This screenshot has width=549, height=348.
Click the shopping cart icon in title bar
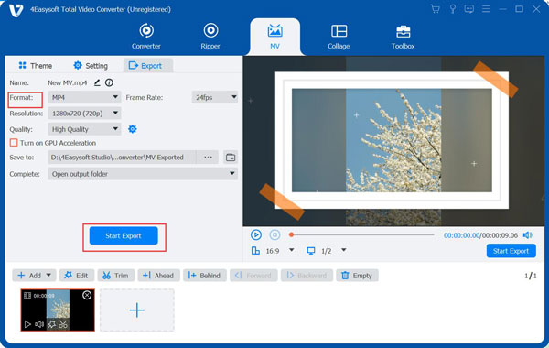pos(436,9)
